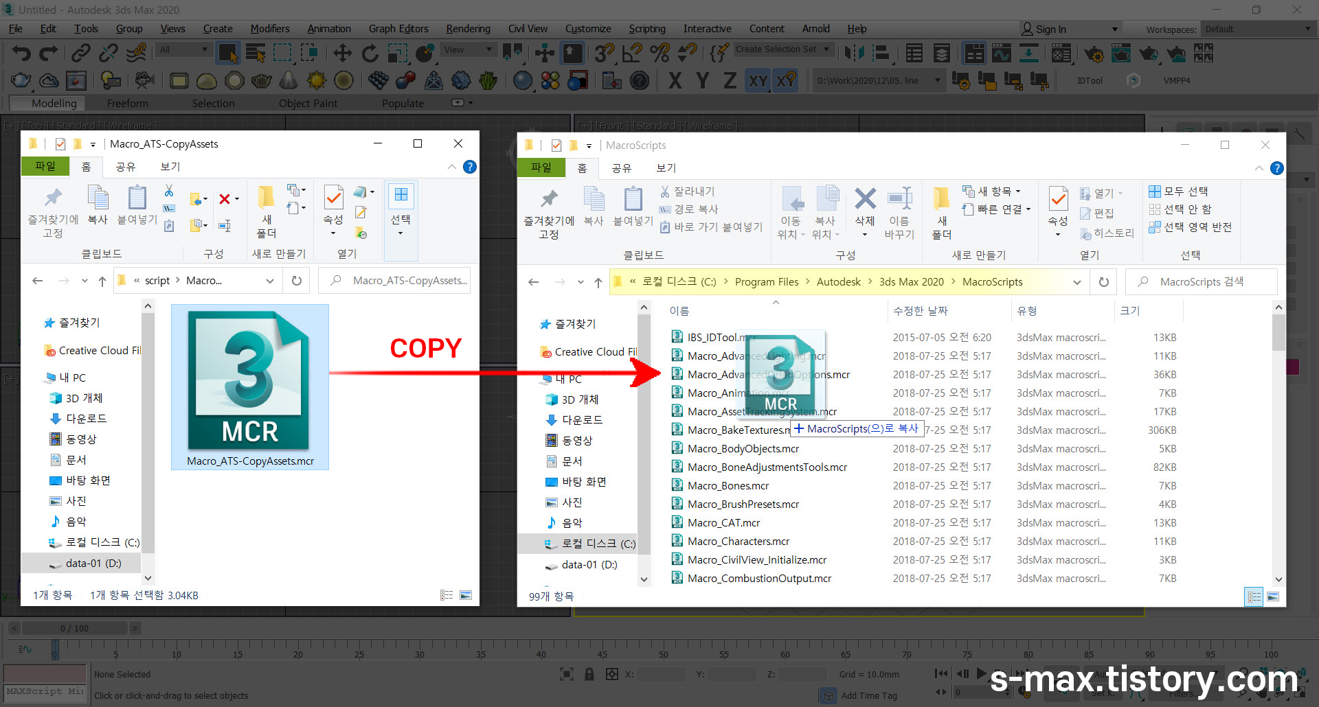Toggle the 3D Snaps icon
The width and height of the screenshot is (1319, 707).
(x=605, y=54)
